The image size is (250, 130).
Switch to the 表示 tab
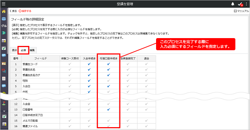pos(14,50)
